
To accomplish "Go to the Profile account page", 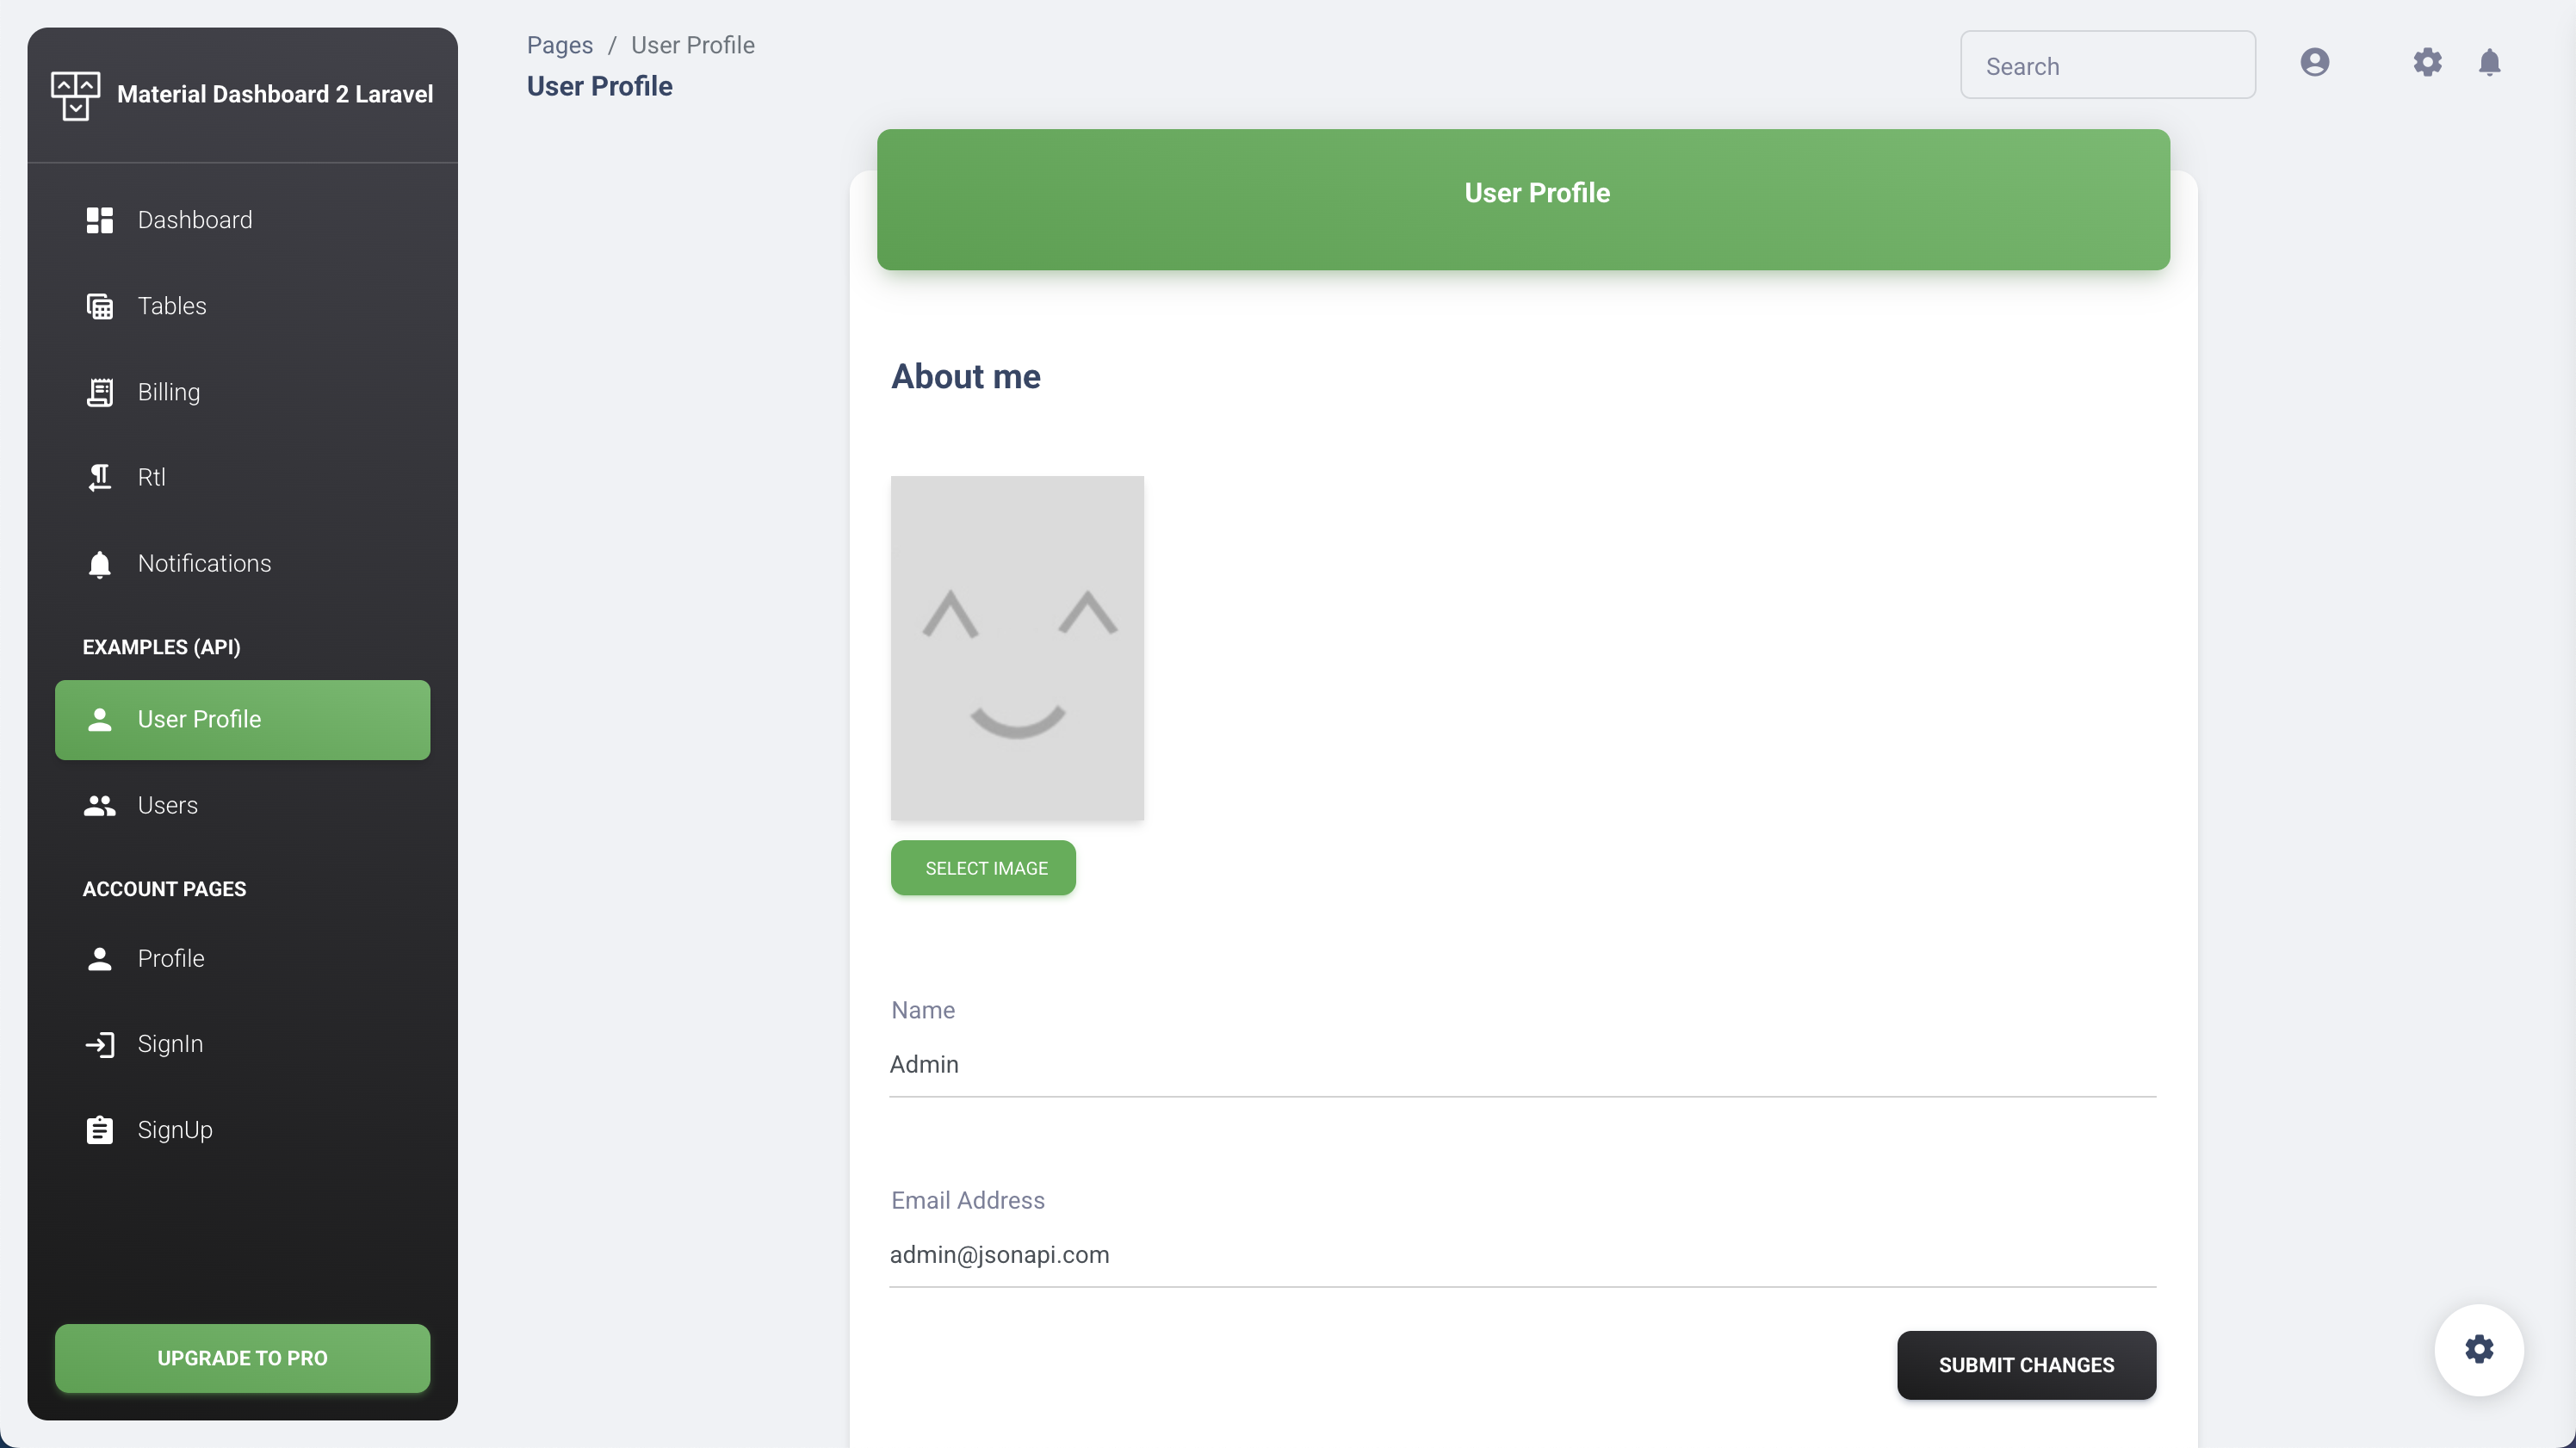I will click(x=171, y=958).
